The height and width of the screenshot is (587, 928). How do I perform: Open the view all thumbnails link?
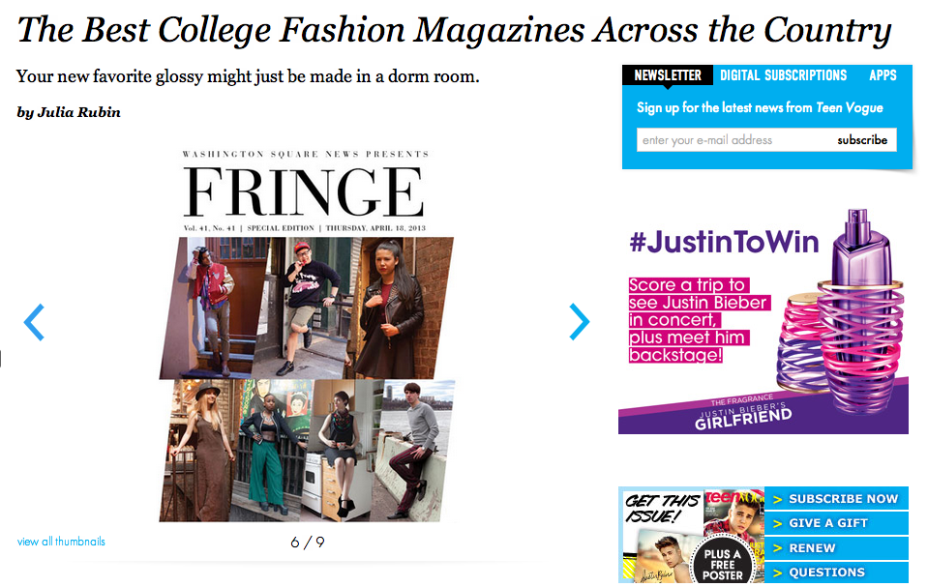pyautogui.click(x=61, y=542)
